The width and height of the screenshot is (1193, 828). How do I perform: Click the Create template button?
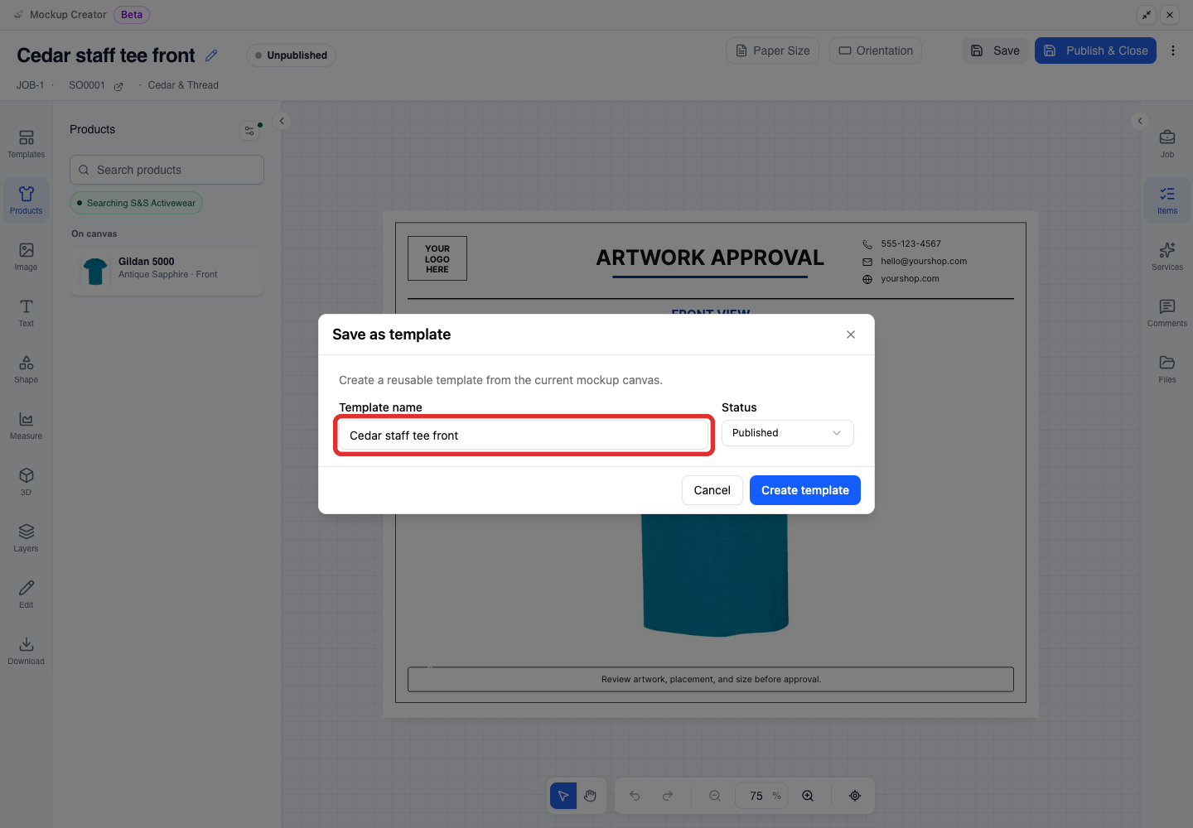pyautogui.click(x=805, y=490)
